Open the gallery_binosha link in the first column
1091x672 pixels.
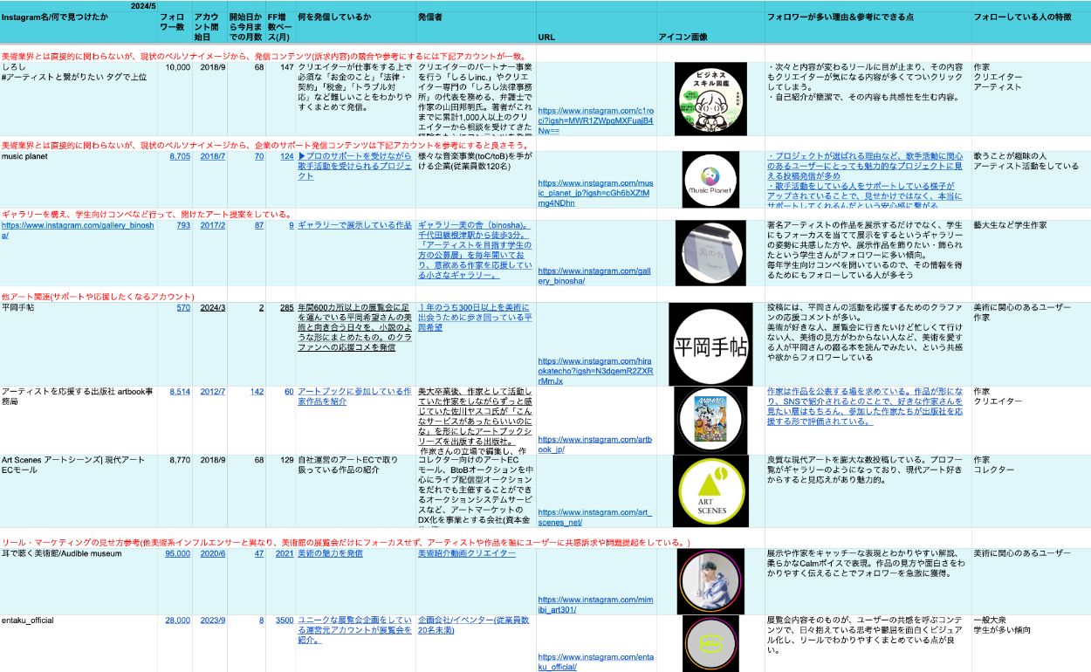[78, 230]
